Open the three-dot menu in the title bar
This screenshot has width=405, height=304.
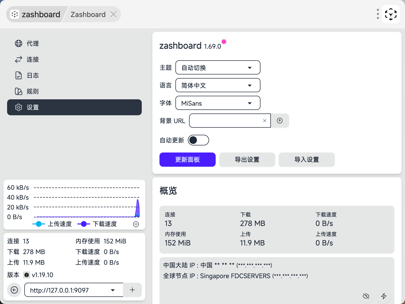click(378, 14)
